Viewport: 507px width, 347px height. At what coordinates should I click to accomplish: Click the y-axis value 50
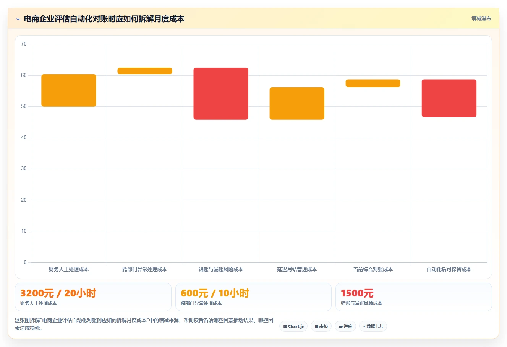coord(24,106)
